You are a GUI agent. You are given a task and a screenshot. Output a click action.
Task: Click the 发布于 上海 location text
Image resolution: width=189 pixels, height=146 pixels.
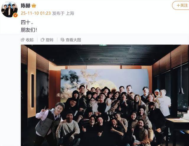click(x=63, y=13)
